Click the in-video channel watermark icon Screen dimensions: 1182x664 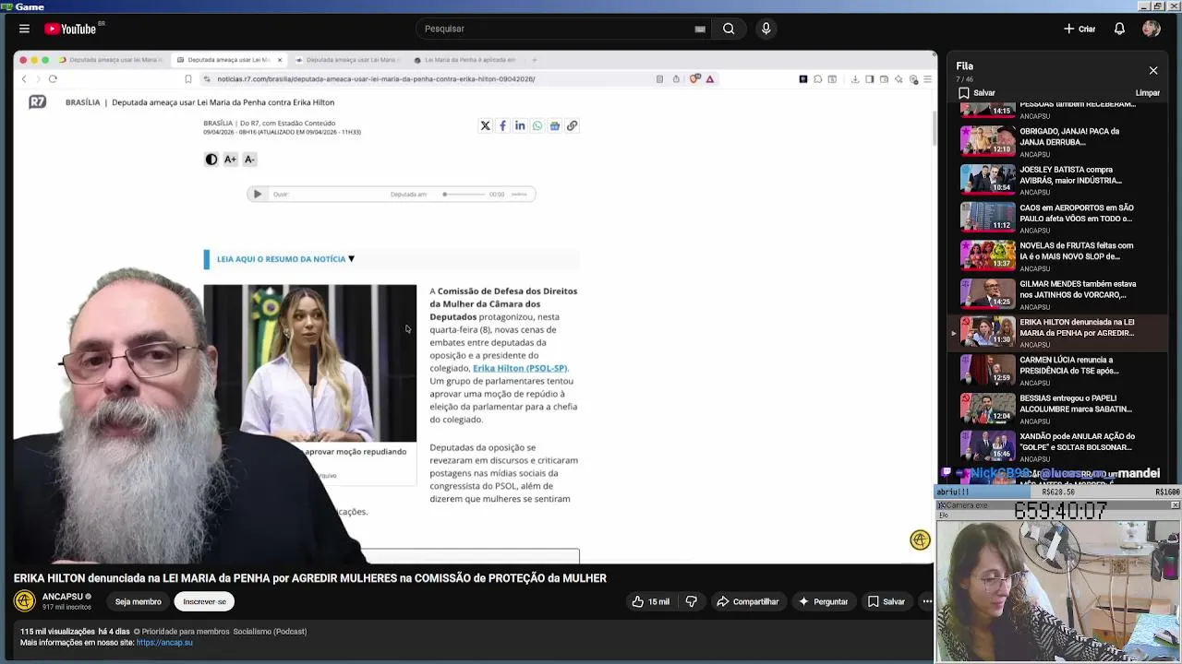click(920, 540)
